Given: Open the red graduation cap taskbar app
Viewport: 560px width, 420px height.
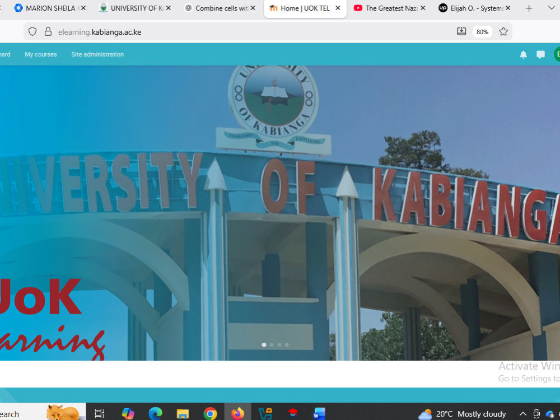Looking at the screenshot, I should pyautogui.click(x=292, y=413).
